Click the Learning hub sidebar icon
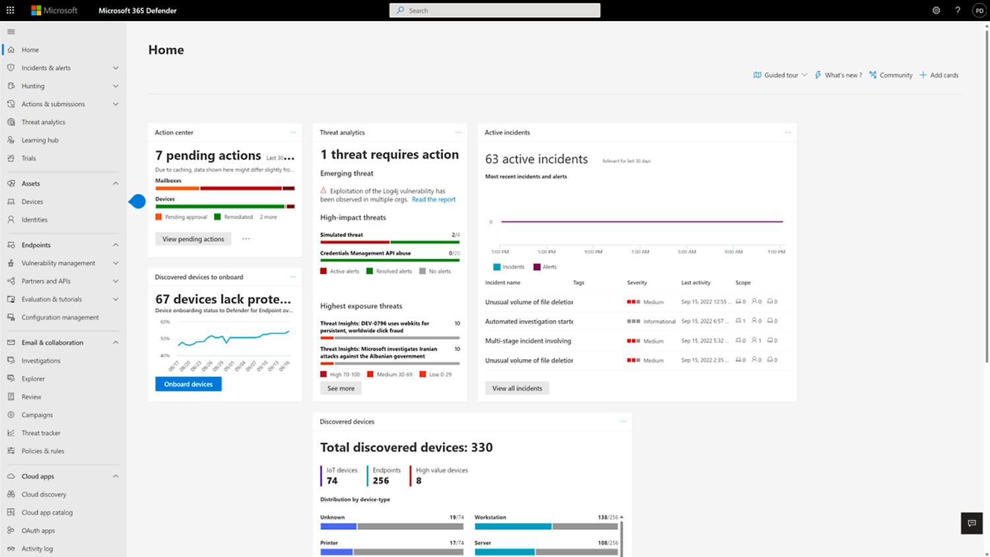This screenshot has width=990, height=557. click(x=11, y=140)
